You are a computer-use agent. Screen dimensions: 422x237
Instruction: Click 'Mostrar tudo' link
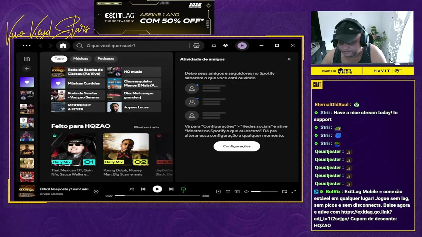click(146, 127)
